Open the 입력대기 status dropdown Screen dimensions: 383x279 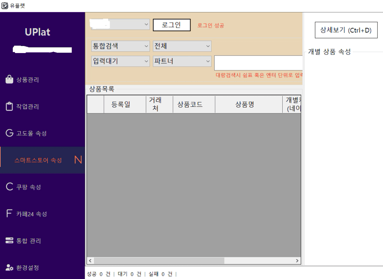coord(120,61)
